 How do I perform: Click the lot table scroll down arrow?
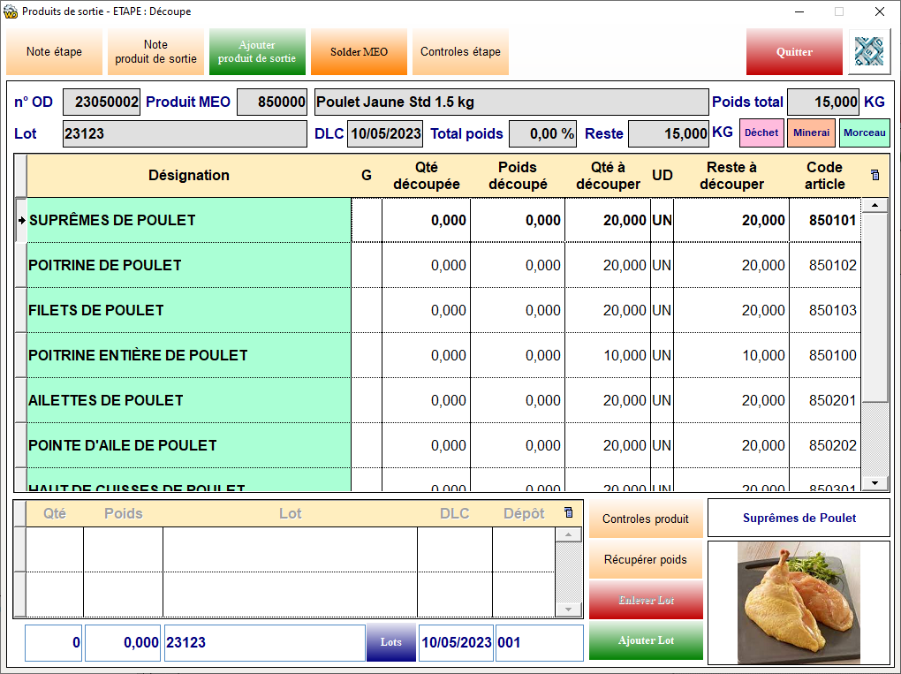568,610
